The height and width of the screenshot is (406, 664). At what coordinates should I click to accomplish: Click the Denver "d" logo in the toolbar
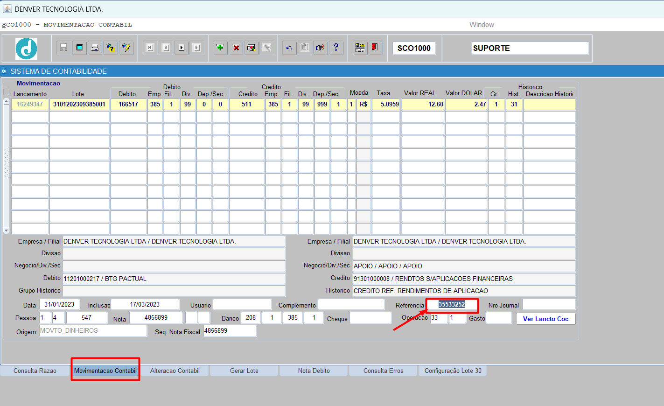26,49
